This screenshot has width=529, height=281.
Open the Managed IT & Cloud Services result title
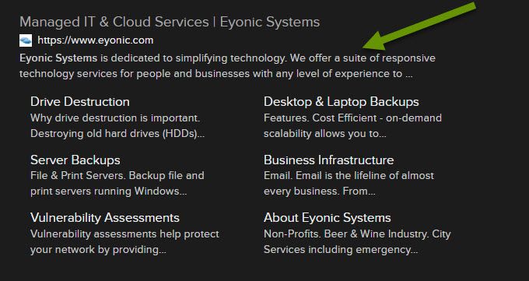coord(170,22)
